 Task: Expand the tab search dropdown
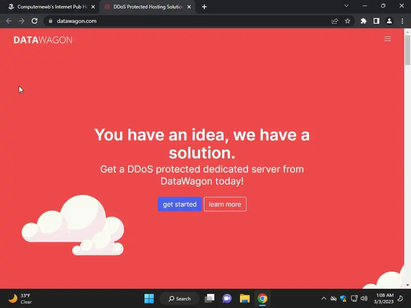pyautogui.click(x=346, y=6)
